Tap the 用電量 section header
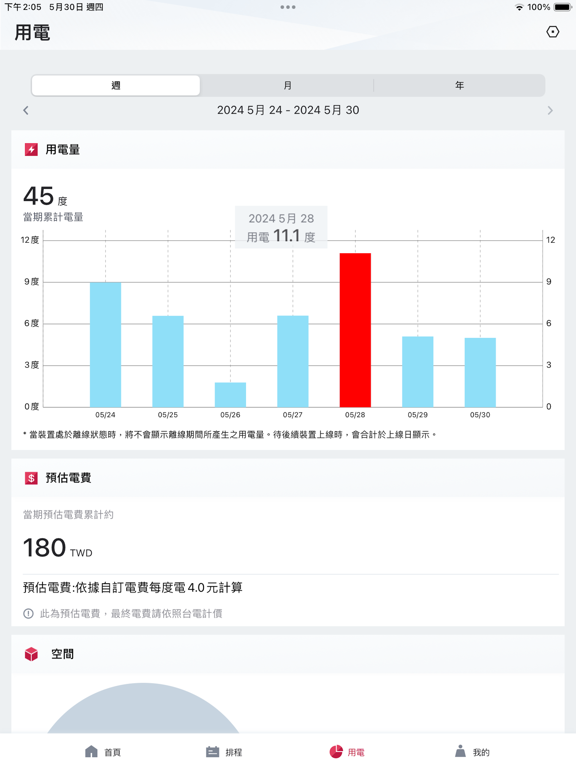This screenshot has width=576, height=769. 288,149
